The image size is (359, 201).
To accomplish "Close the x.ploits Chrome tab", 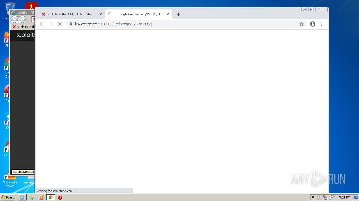I will (x=101, y=14).
